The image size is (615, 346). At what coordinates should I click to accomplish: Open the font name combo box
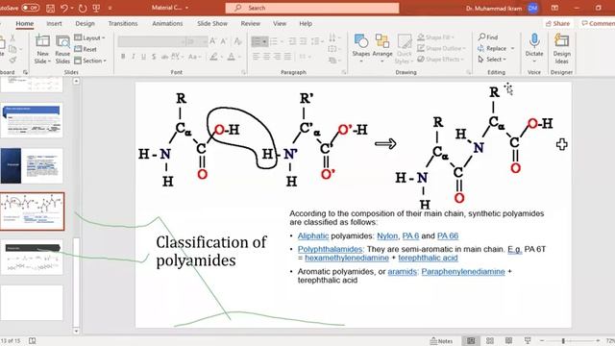(x=152, y=41)
